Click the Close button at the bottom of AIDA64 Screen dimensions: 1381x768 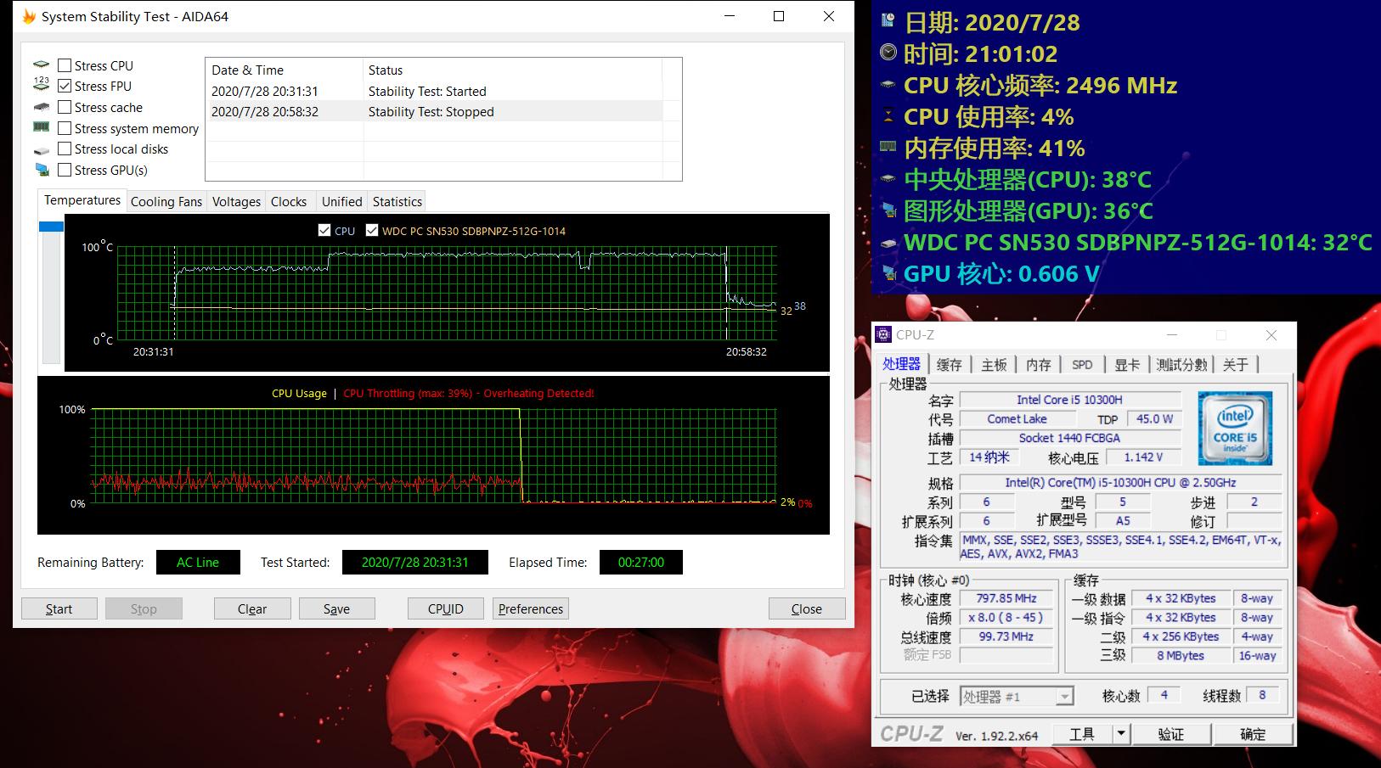807,608
